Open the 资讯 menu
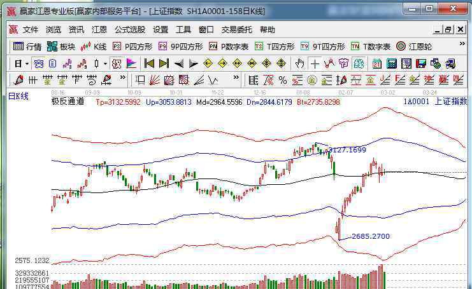This screenshot has height=289, width=472. point(76,30)
